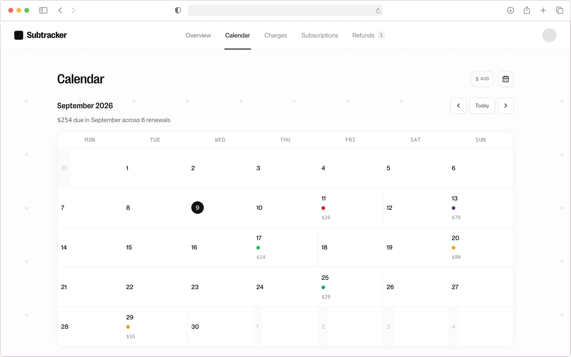Switch to the Charges tab
This screenshot has height=357, width=571.
[x=276, y=35]
